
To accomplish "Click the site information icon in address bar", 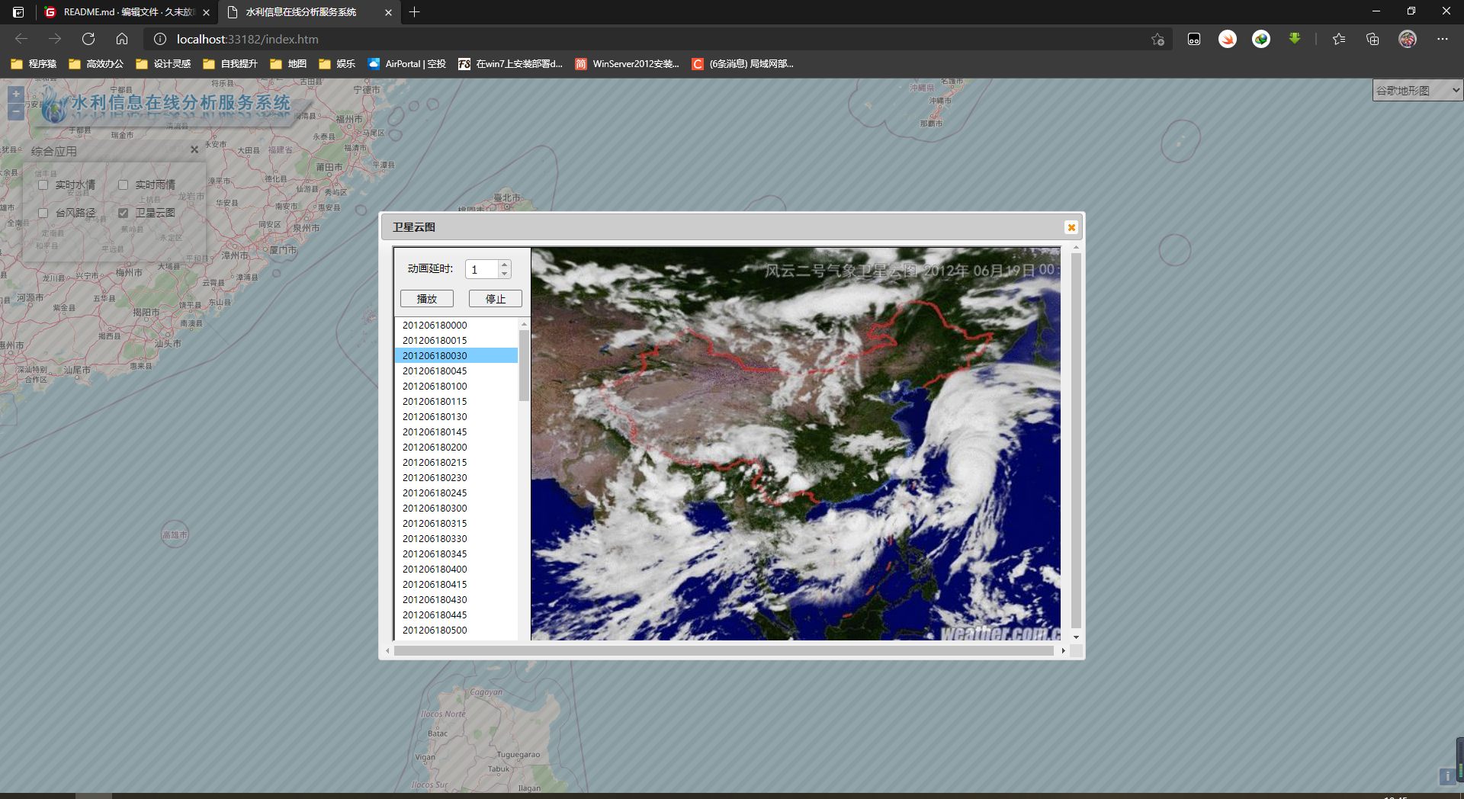I will point(160,39).
